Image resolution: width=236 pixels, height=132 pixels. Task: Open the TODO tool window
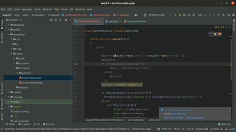click(10, 124)
